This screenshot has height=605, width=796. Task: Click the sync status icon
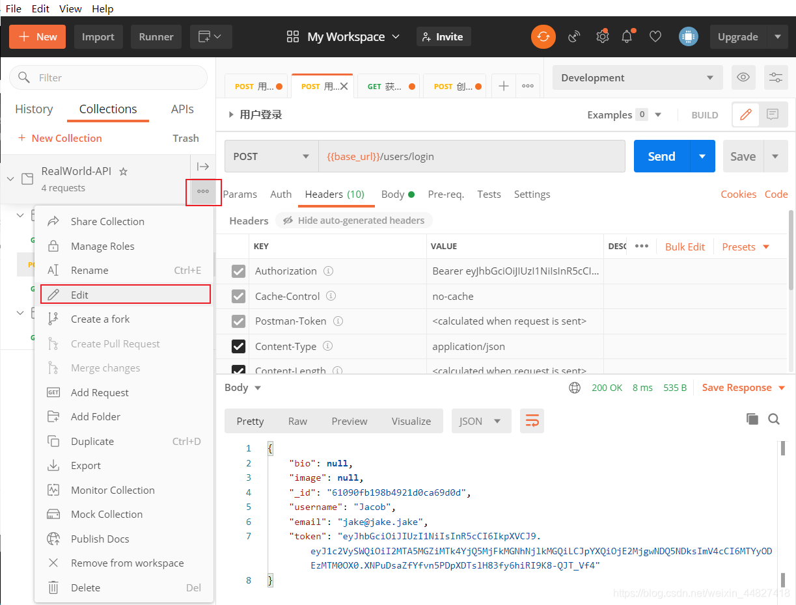543,36
